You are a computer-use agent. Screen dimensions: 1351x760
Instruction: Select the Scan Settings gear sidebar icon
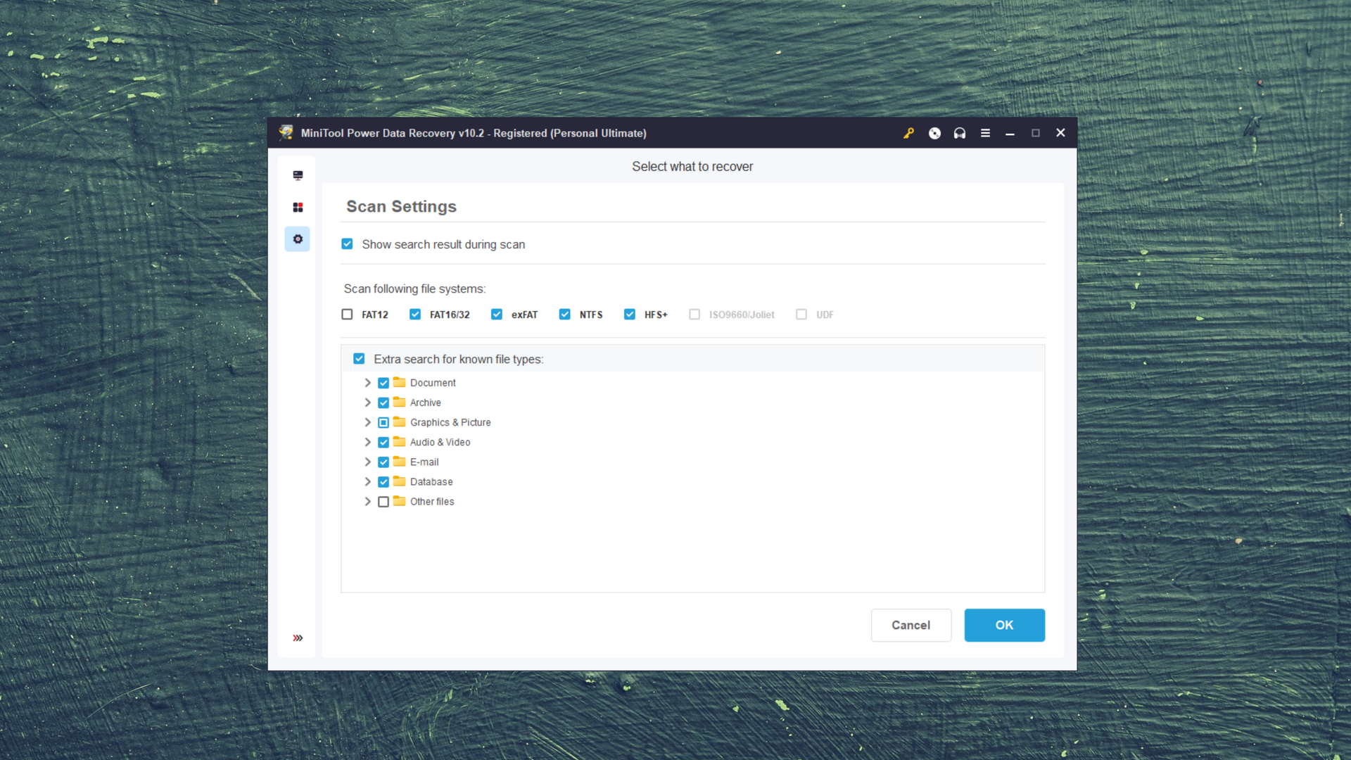pos(298,239)
